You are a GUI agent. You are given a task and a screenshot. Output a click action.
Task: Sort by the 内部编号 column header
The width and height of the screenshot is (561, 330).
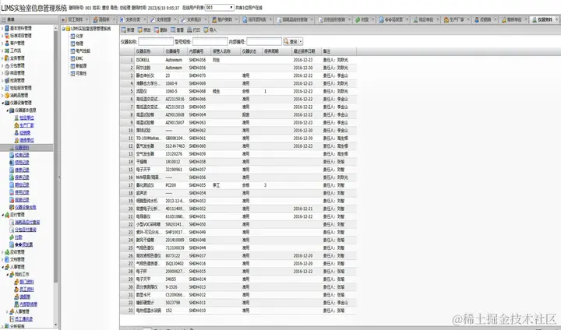[x=199, y=51]
